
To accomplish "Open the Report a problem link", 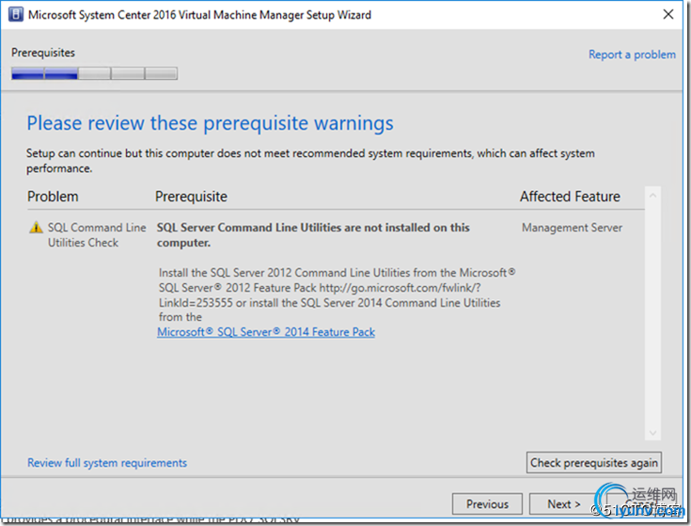I will pyautogui.click(x=632, y=55).
